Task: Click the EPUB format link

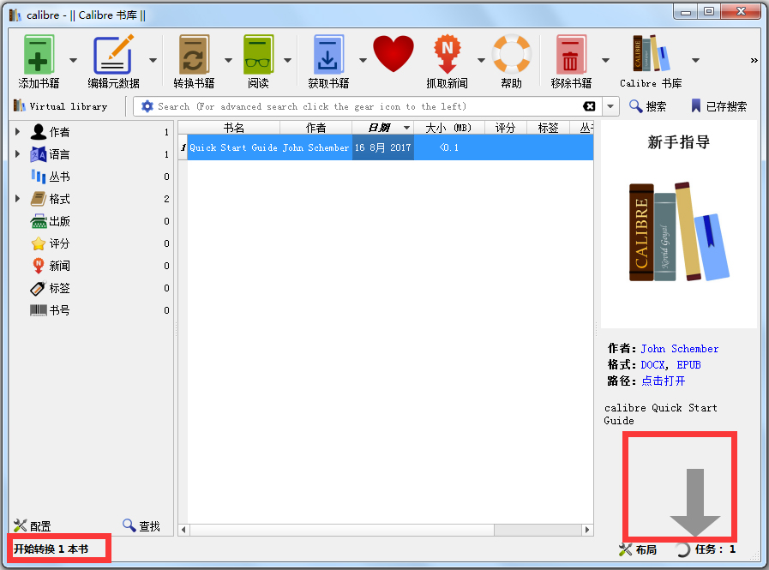Action: pyautogui.click(x=688, y=365)
